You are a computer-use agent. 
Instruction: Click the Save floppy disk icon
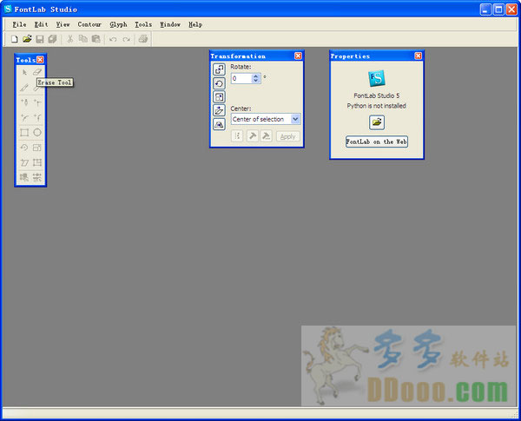coord(40,39)
